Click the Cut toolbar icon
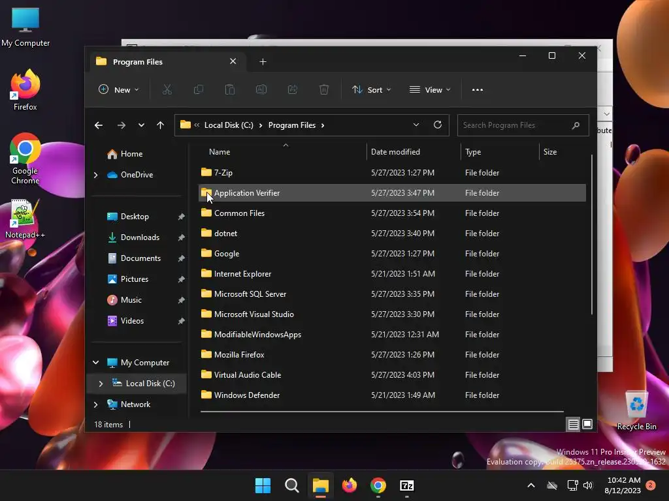669x501 pixels. [167, 89]
